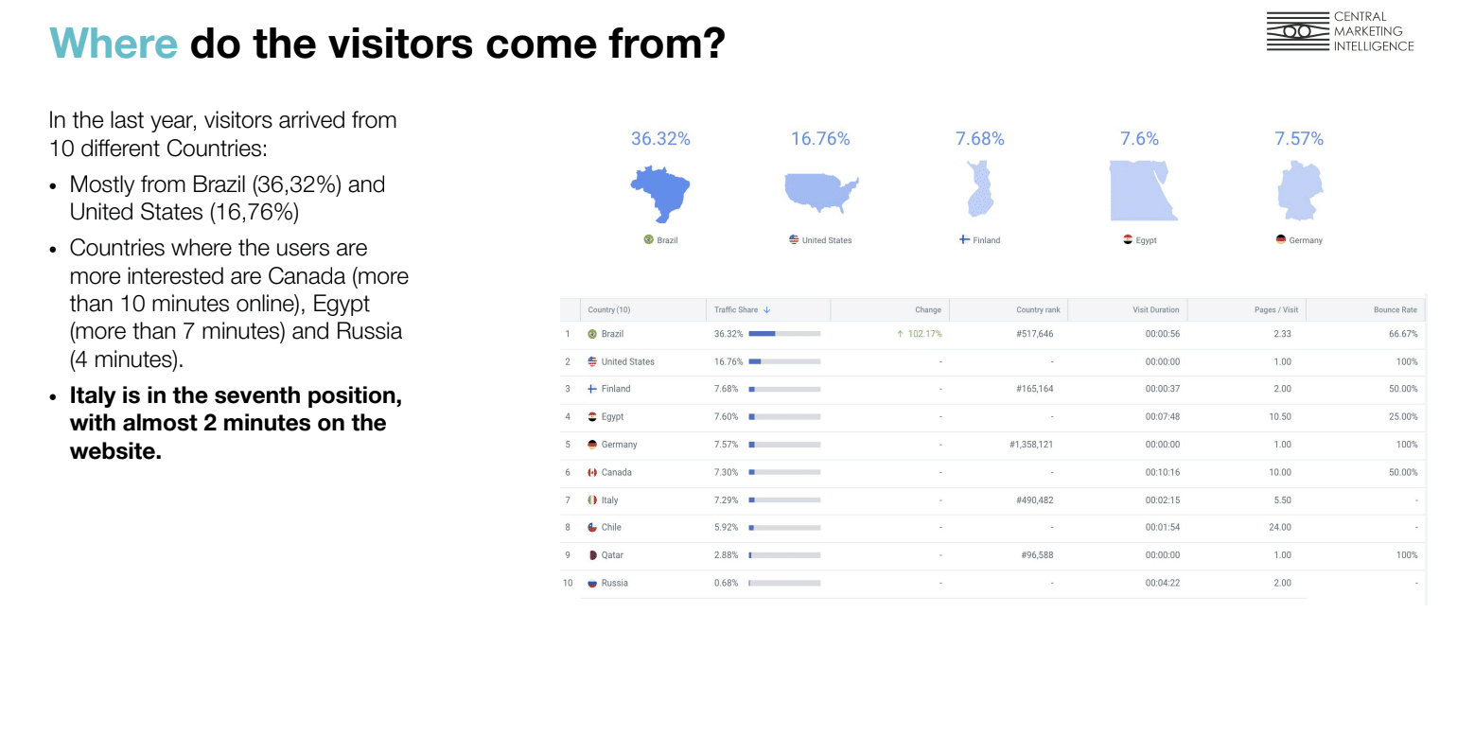Image resolution: width=1457 pixels, height=736 pixels.
Task: Click the Chile flag icon
Action: tap(592, 527)
